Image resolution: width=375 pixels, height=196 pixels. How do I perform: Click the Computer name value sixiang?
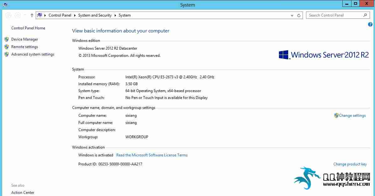[x=131, y=115]
